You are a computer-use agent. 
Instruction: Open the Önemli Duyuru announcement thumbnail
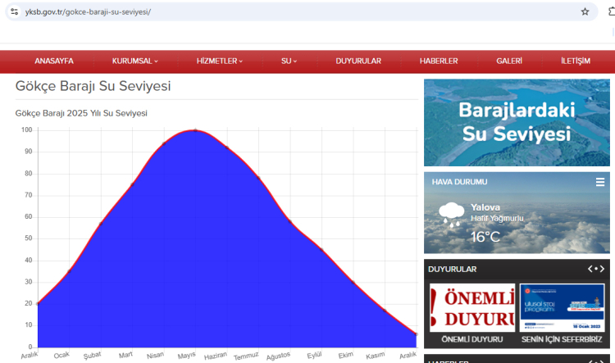472,308
